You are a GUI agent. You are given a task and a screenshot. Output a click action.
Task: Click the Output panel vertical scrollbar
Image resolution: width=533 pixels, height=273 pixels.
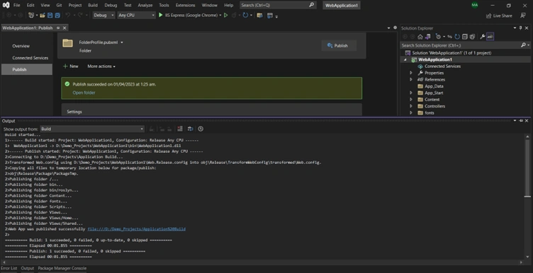click(x=527, y=196)
